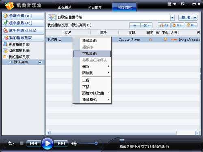Open the dropdown arrow beside 搜索
203x152 pixels.
[x=195, y=17]
